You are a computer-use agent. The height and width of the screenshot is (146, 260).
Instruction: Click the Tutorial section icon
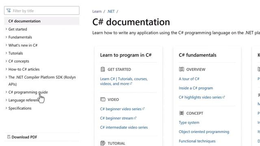(x=103, y=143)
